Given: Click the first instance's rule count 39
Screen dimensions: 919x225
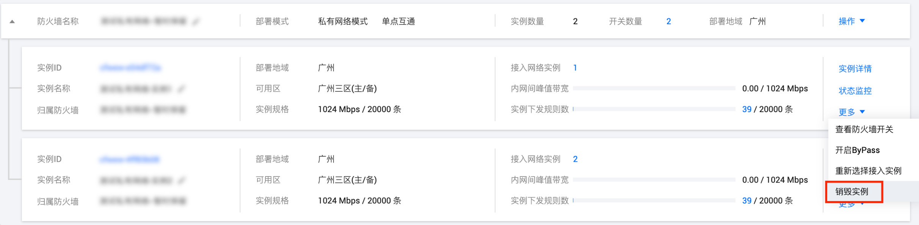Looking at the screenshot, I should coord(746,109).
